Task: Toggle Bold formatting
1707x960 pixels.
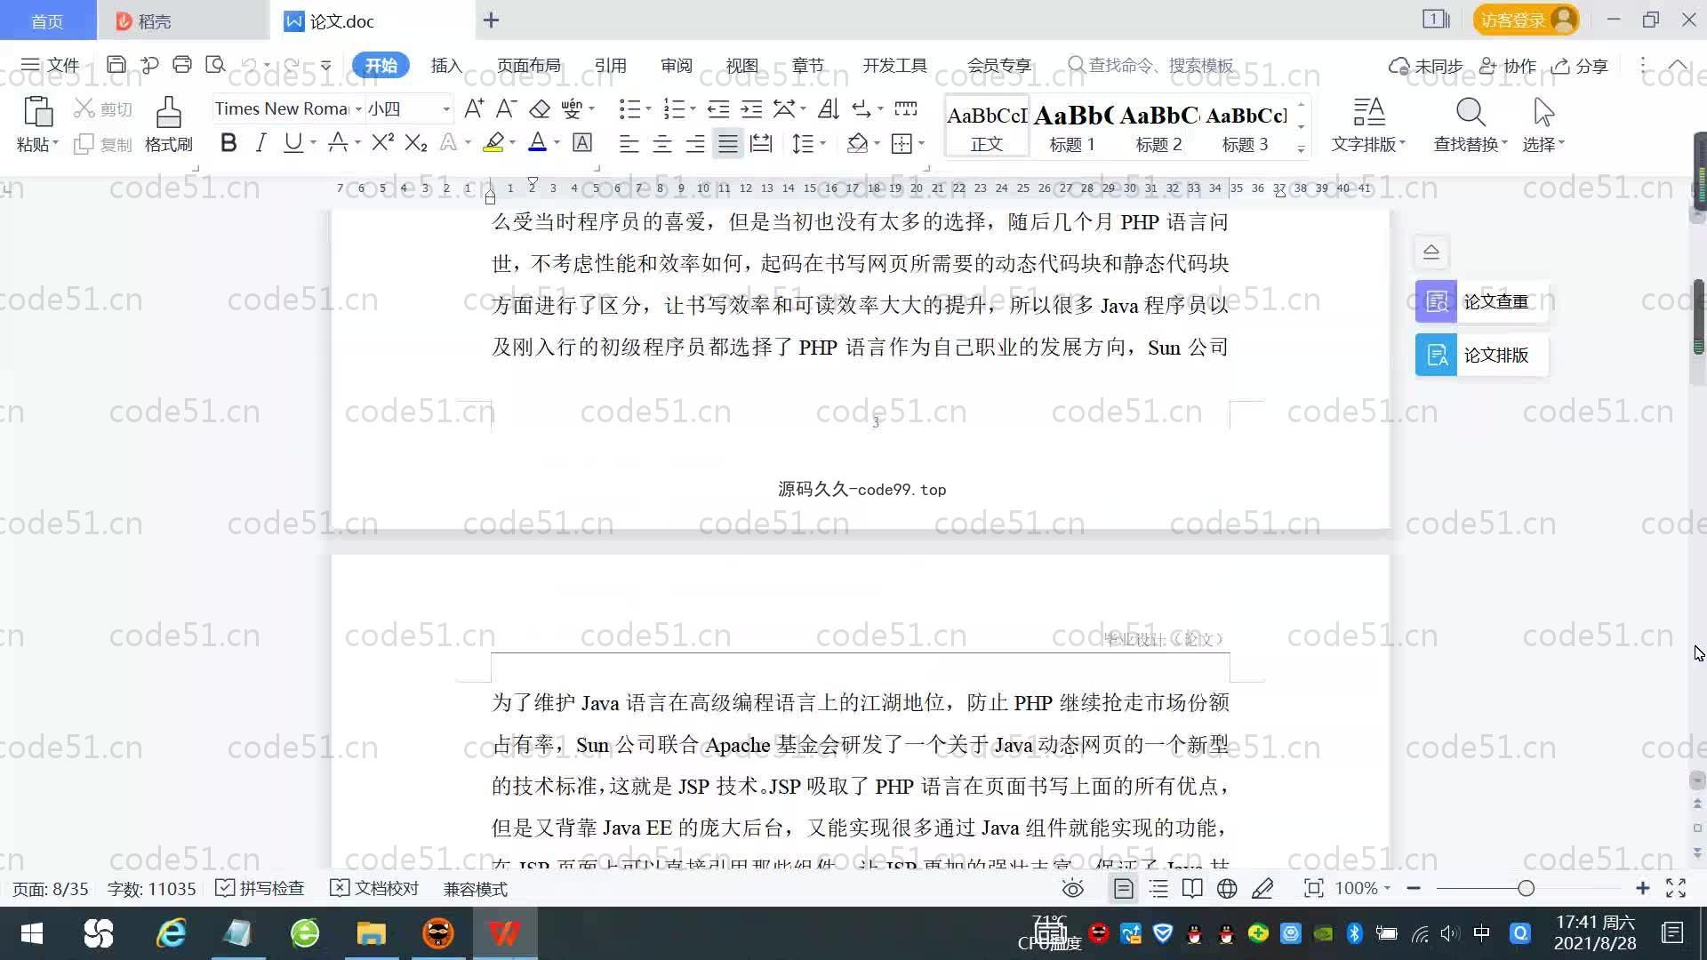Action: [x=228, y=142]
